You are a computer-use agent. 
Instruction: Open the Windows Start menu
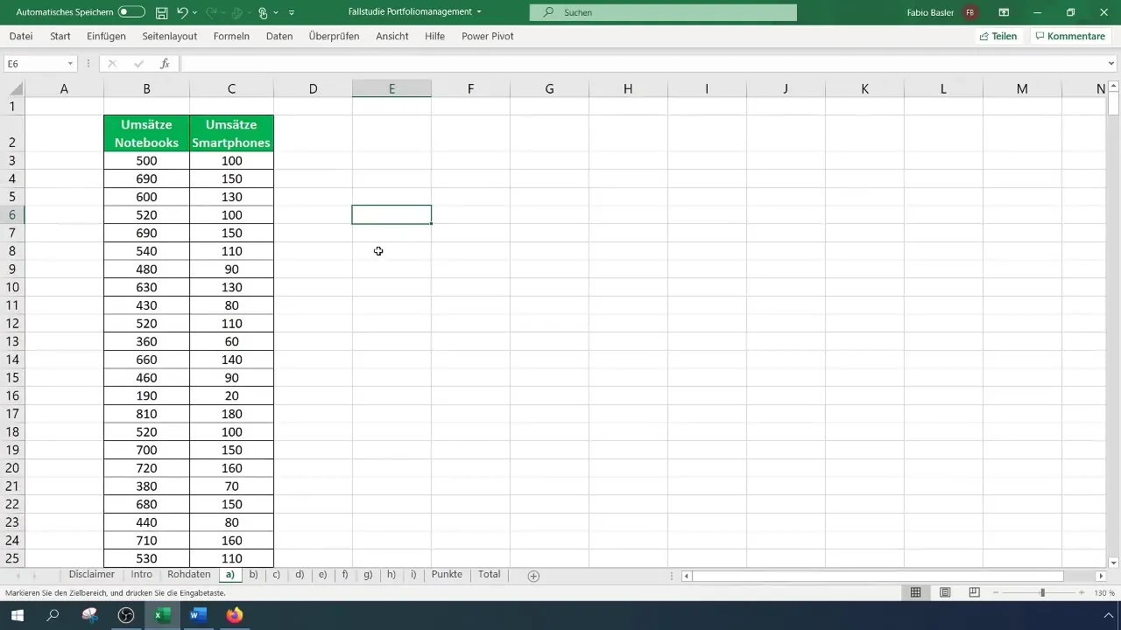tap(18, 615)
